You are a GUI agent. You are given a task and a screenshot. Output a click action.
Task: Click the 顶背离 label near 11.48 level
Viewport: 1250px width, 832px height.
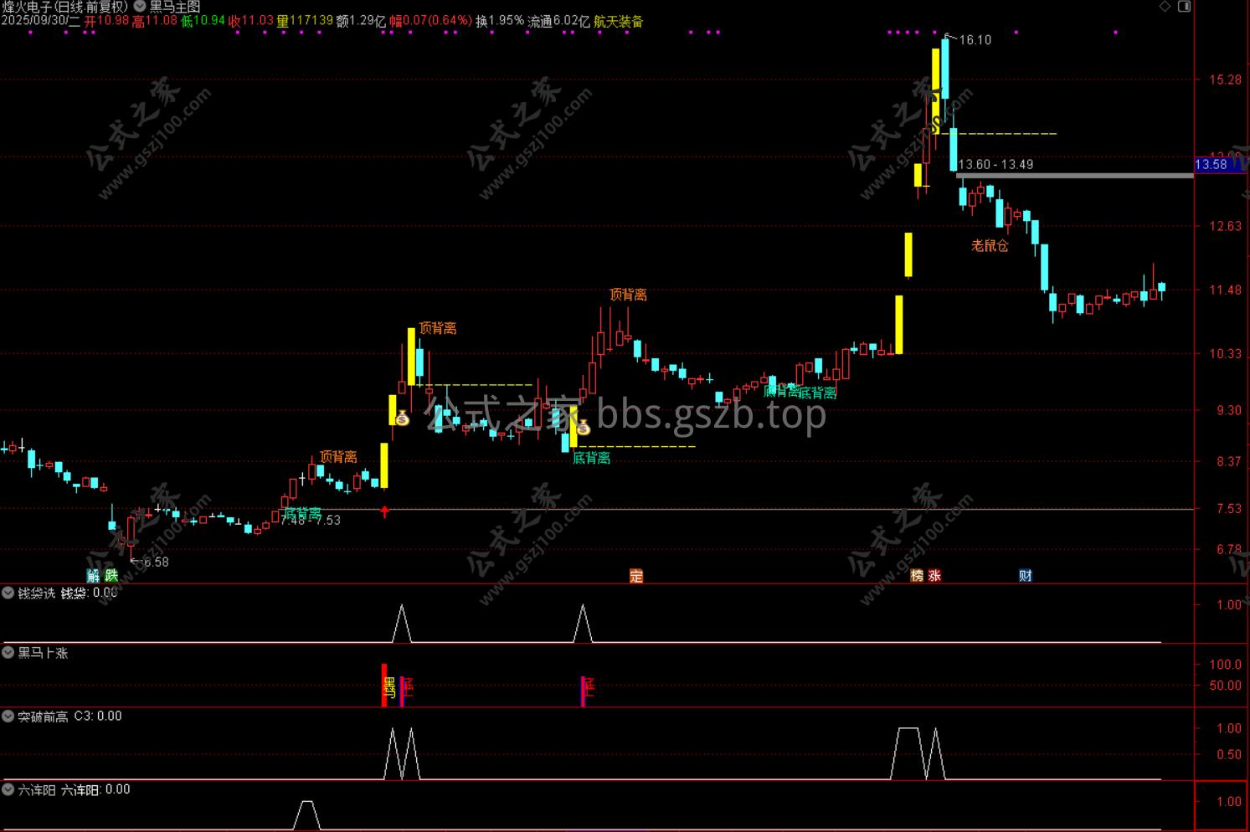(x=628, y=295)
